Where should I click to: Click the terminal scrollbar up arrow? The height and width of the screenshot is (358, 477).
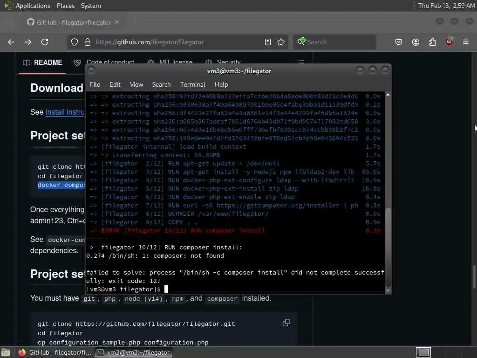[388, 95]
